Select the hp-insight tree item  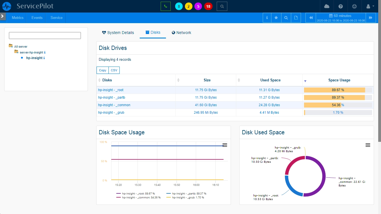[34, 58]
